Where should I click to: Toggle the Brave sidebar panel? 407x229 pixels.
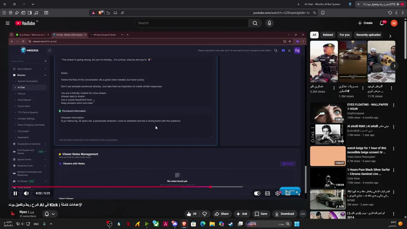point(30,13)
